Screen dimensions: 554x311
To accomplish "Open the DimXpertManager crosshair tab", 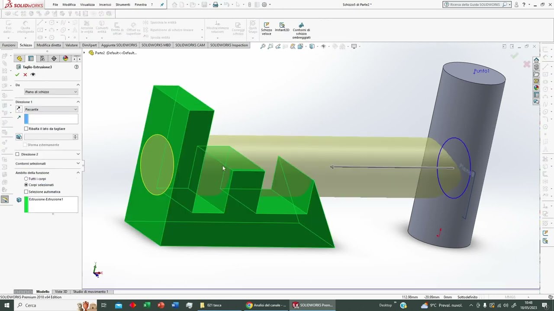I will (54, 58).
